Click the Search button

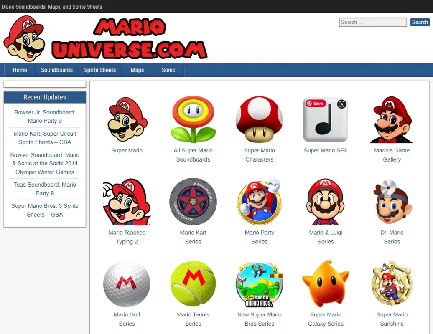[x=420, y=22]
